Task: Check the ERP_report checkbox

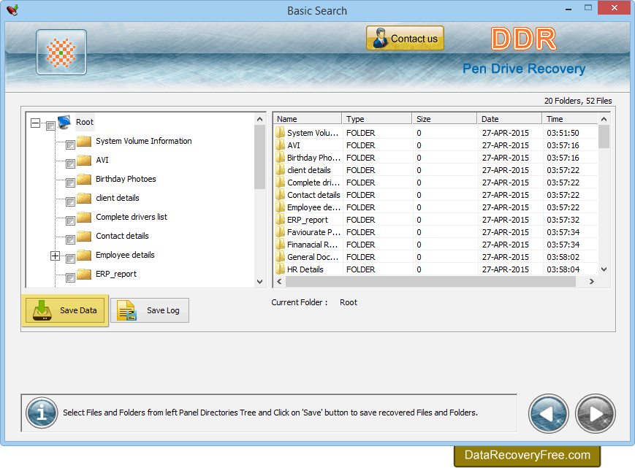Action: pyautogui.click(x=70, y=278)
